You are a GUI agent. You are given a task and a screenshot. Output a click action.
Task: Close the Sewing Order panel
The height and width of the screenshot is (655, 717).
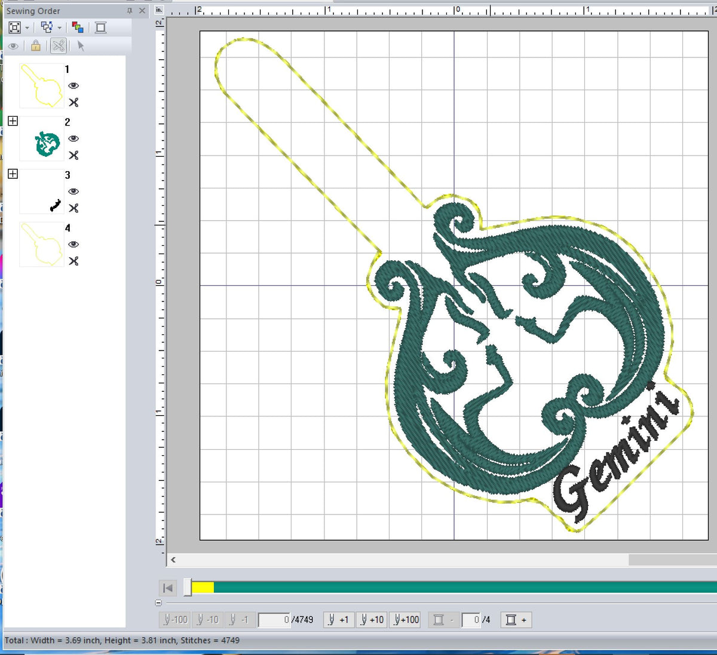pyautogui.click(x=142, y=11)
